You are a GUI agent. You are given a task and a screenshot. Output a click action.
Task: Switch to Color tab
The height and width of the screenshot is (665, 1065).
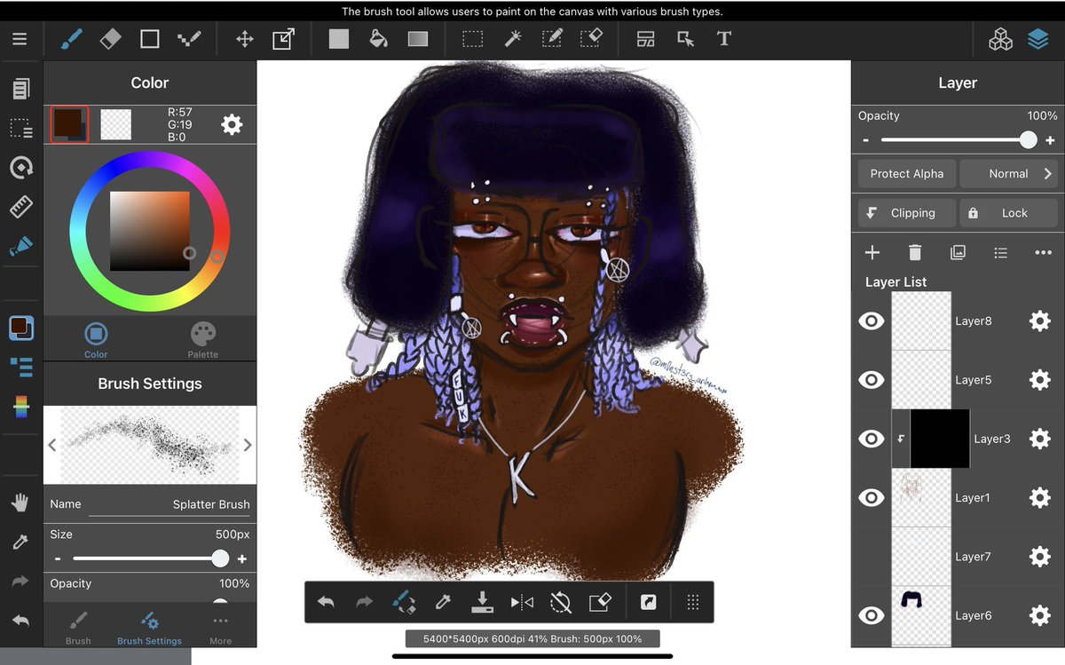coord(96,340)
